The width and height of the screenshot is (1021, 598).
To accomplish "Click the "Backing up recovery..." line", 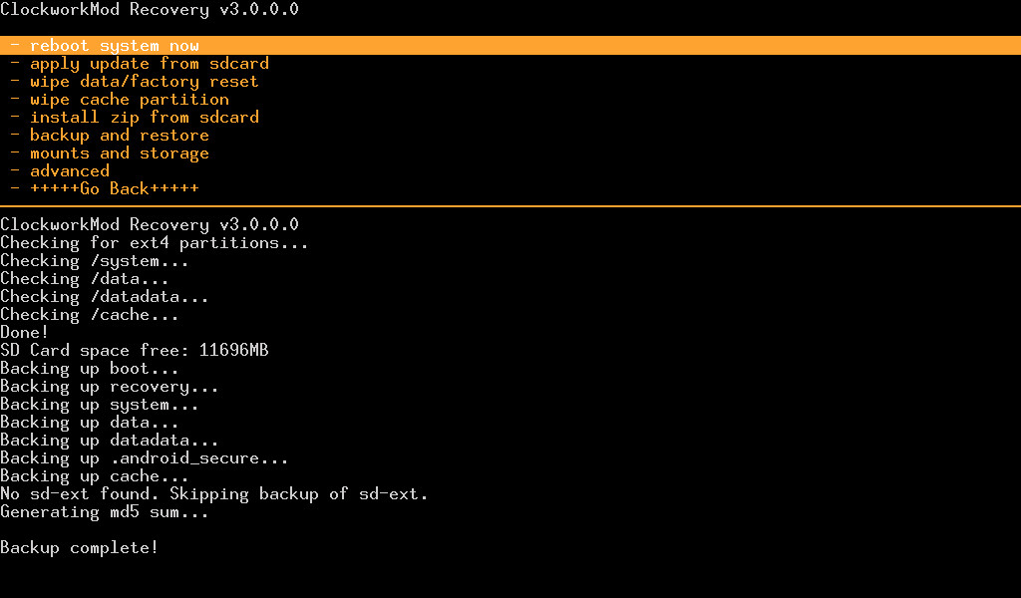I will 110,387.
